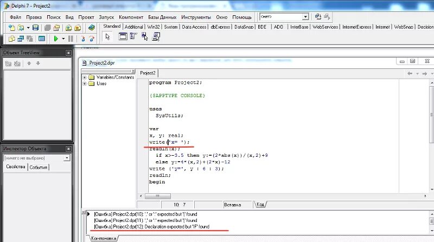Viewport: 434px width, 242px height.
Task: Click the New Items toolbar icon
Action: 11,28
